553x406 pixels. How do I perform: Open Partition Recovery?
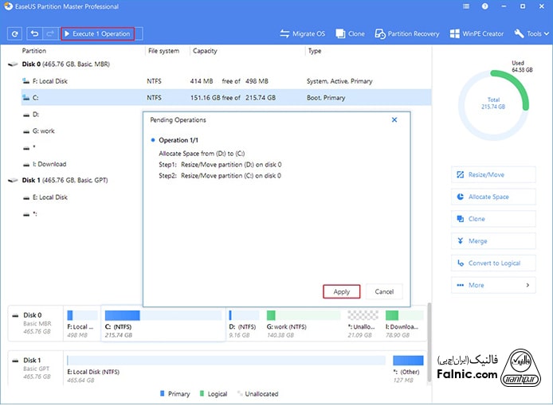click(407, 34)
